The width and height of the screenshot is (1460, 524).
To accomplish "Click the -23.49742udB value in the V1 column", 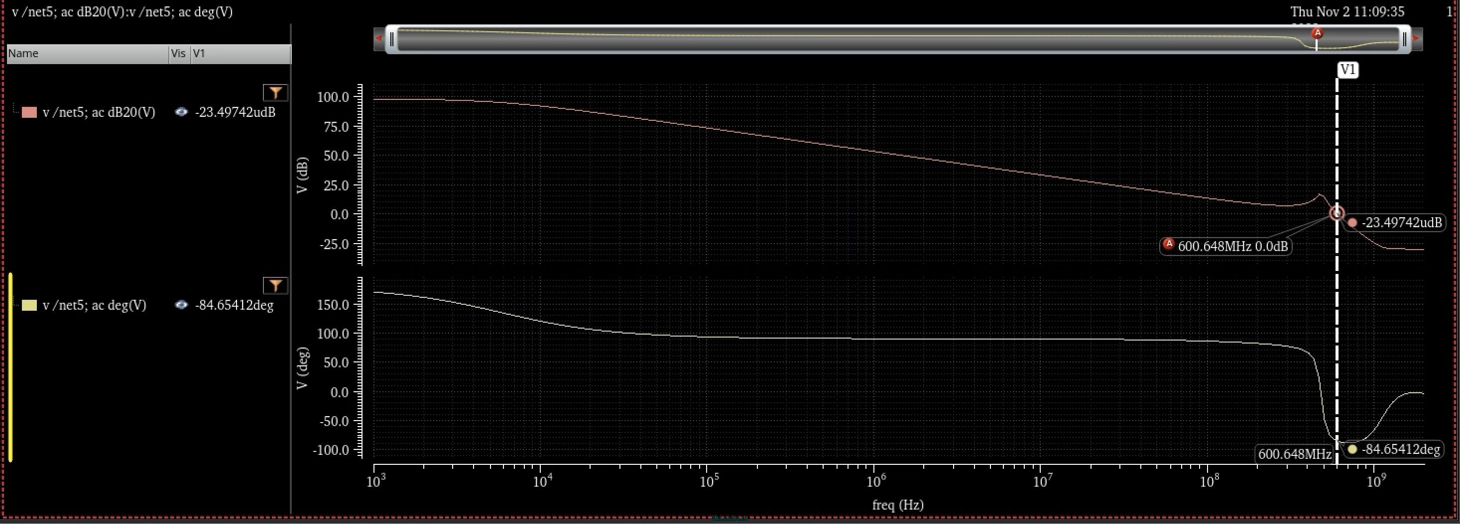I will 235,112.
